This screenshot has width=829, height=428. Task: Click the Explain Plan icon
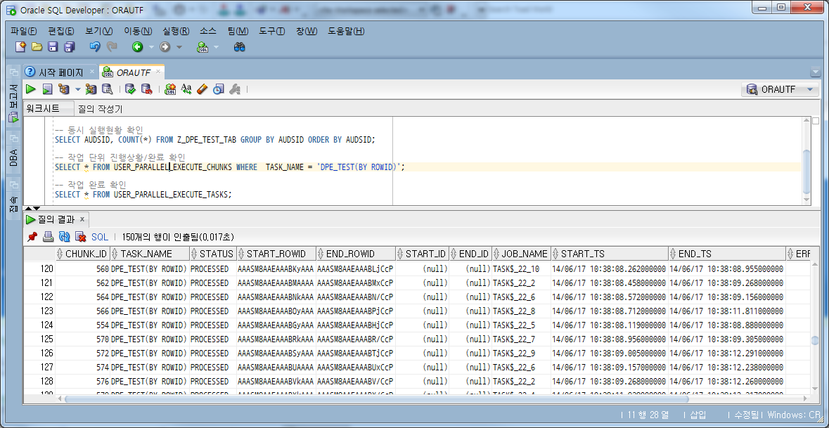64,89
